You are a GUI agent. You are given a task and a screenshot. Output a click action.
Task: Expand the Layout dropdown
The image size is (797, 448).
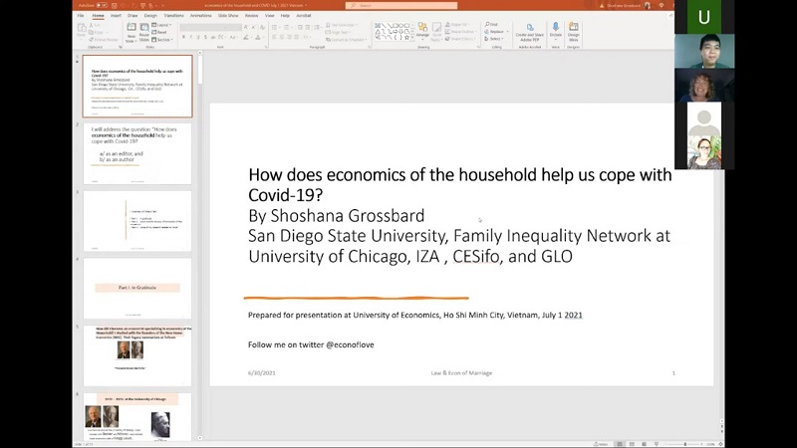tap(161, 25)
